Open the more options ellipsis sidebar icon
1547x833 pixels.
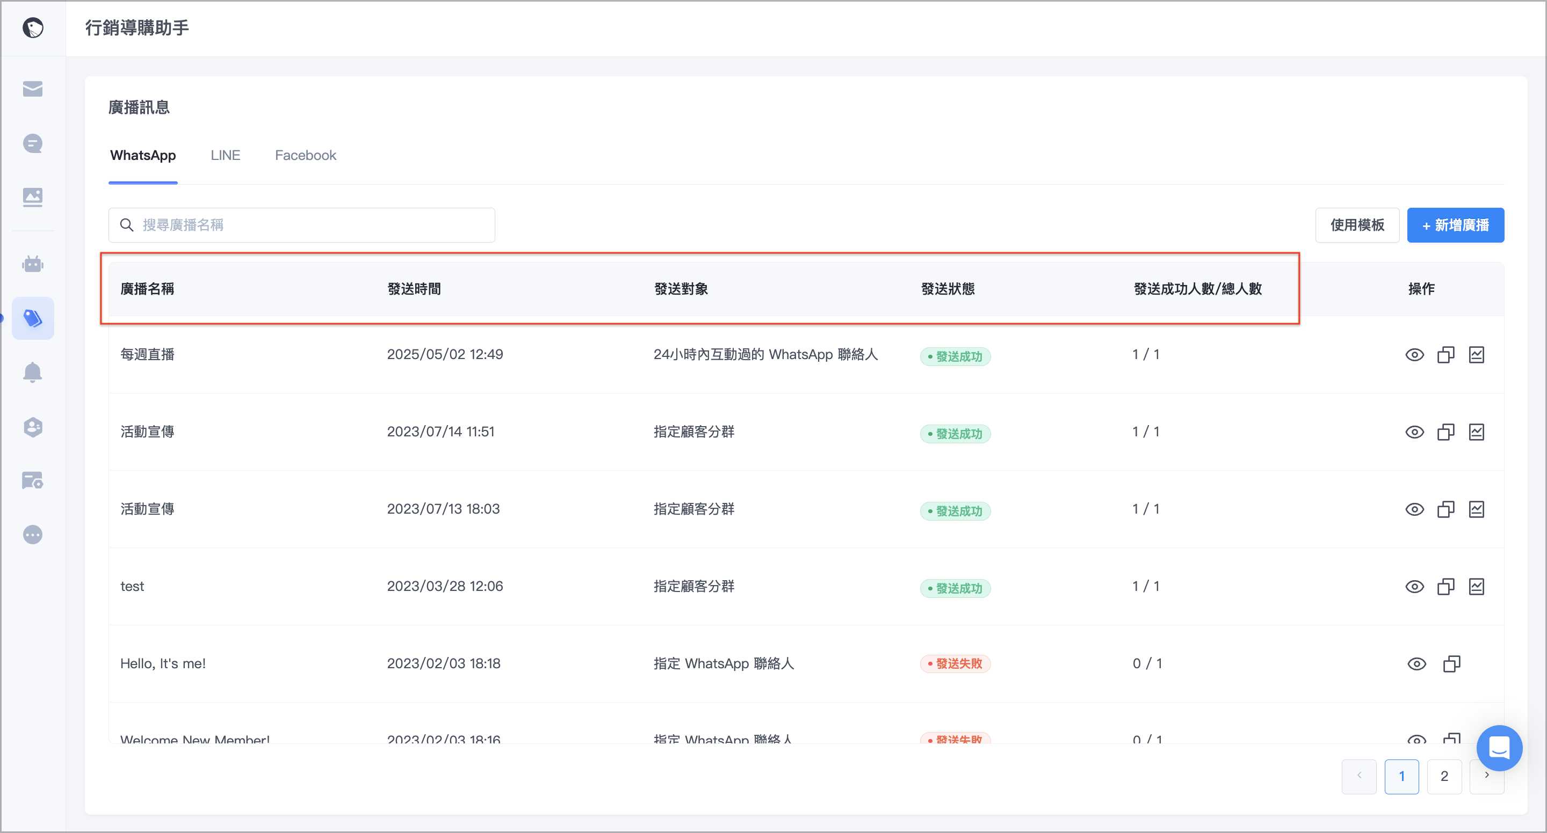33,534
